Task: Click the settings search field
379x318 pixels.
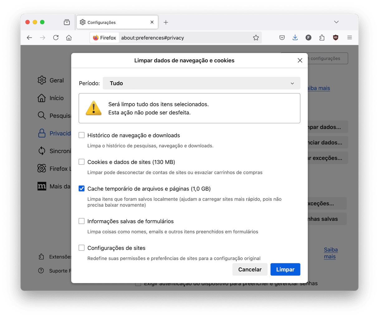Action: (328, 58)
